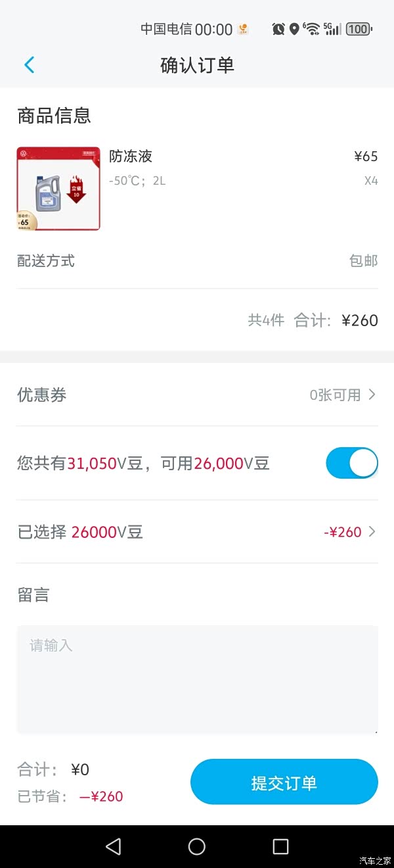This screenshot has height=868, width=394.
Task: Open the 0张可用 coupon options
Action: 335,395
